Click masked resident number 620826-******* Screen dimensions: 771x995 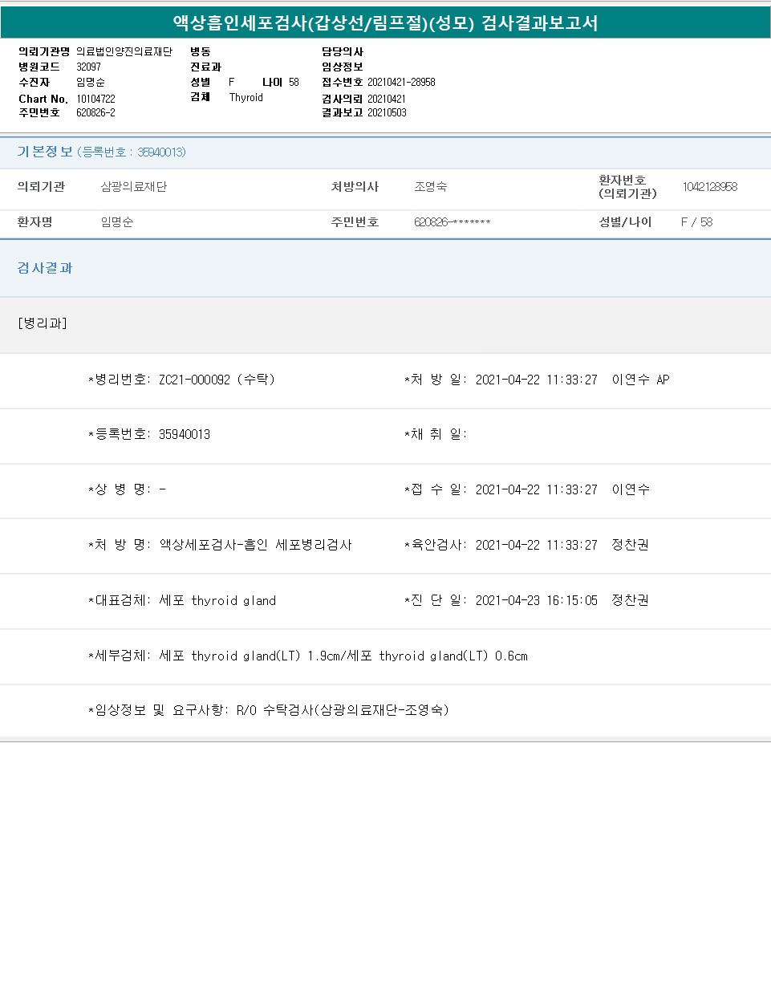pos(452,221)
